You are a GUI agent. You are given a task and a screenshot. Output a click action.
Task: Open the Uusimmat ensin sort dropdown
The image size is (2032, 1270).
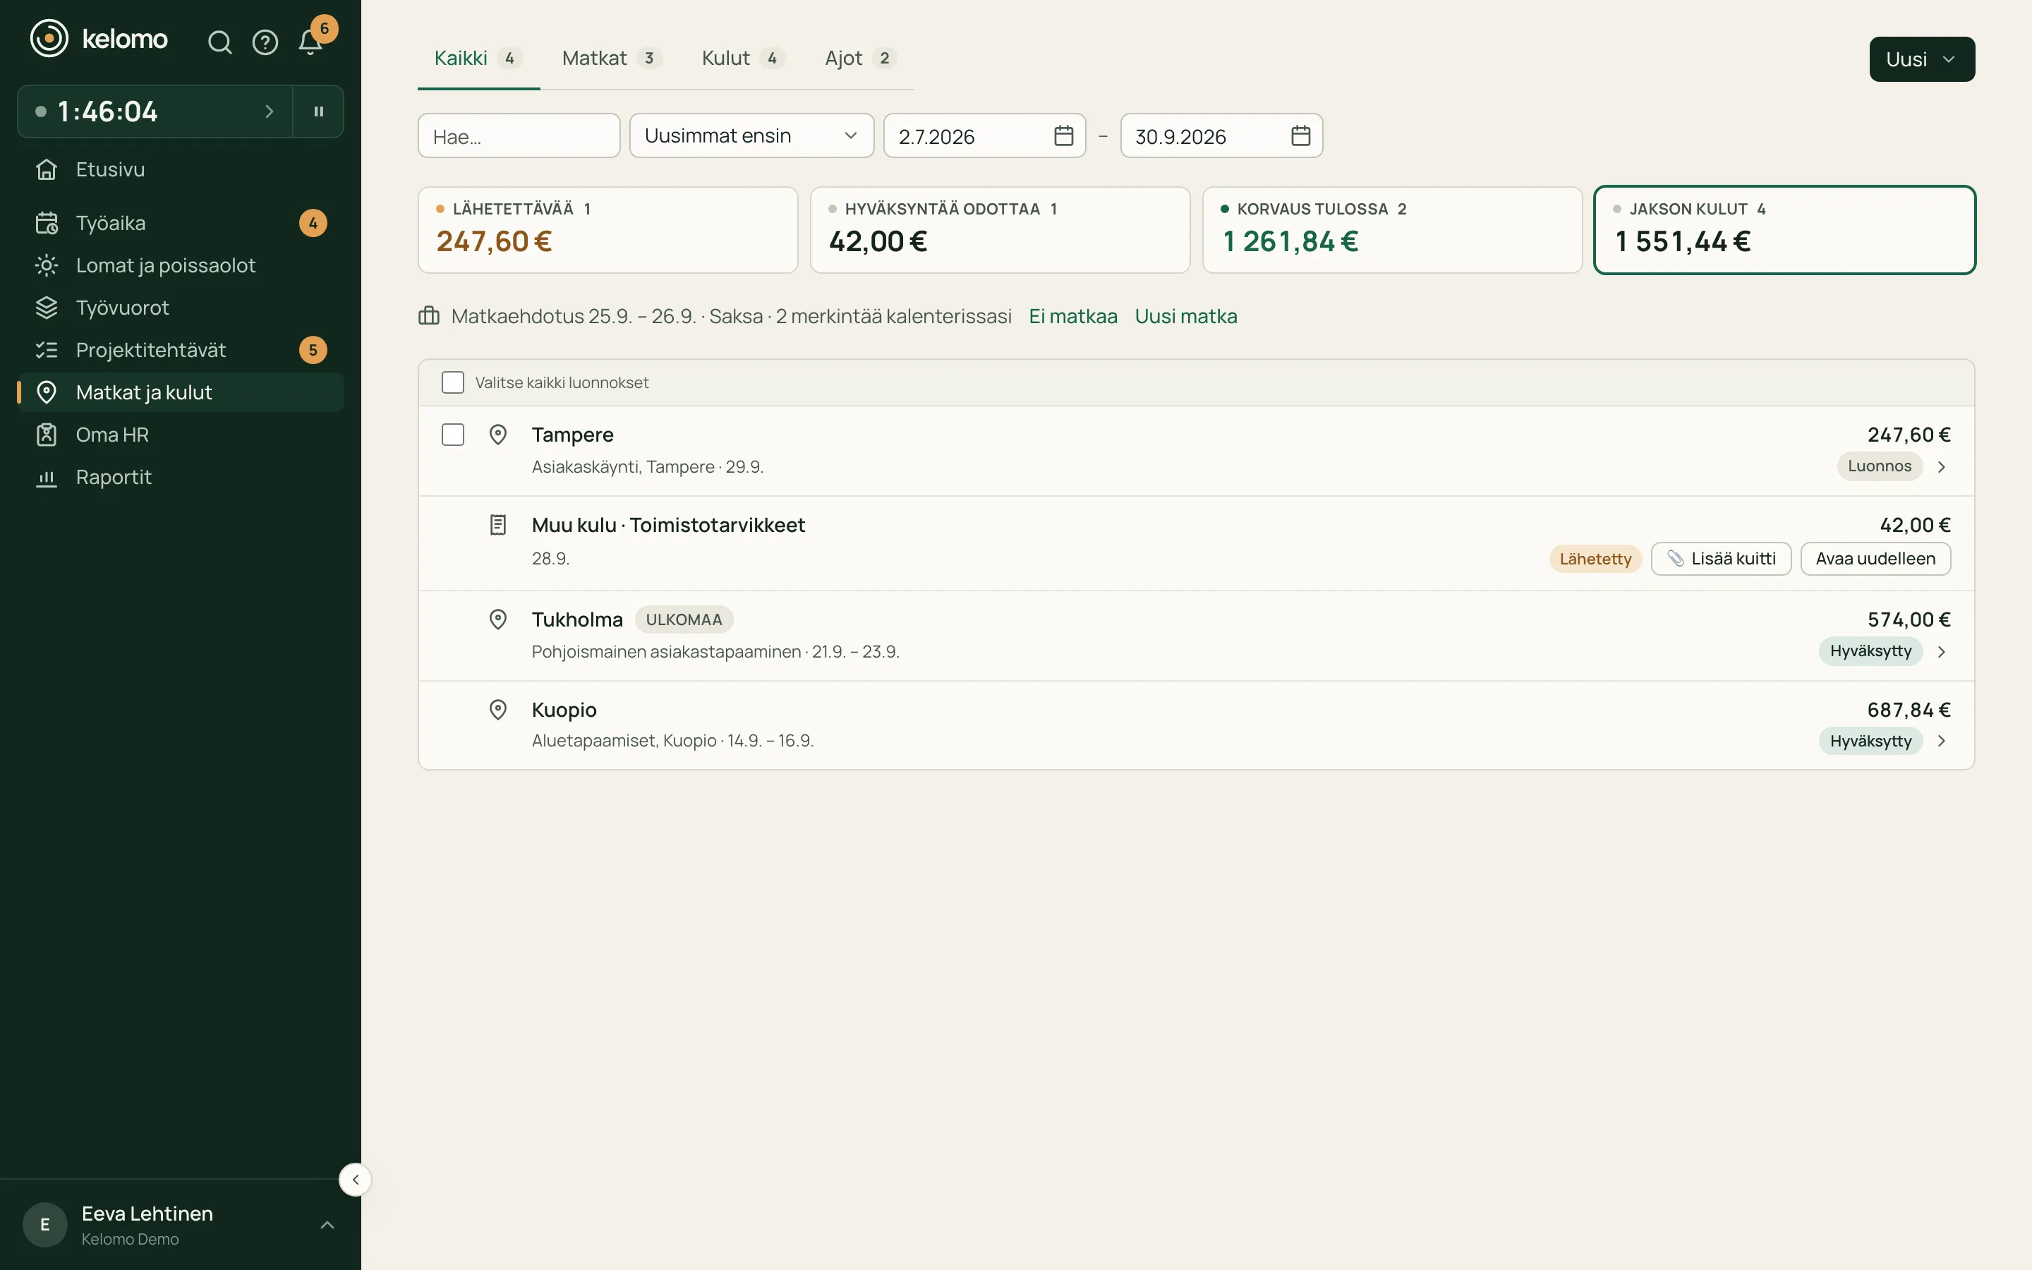tap(751, 136)
